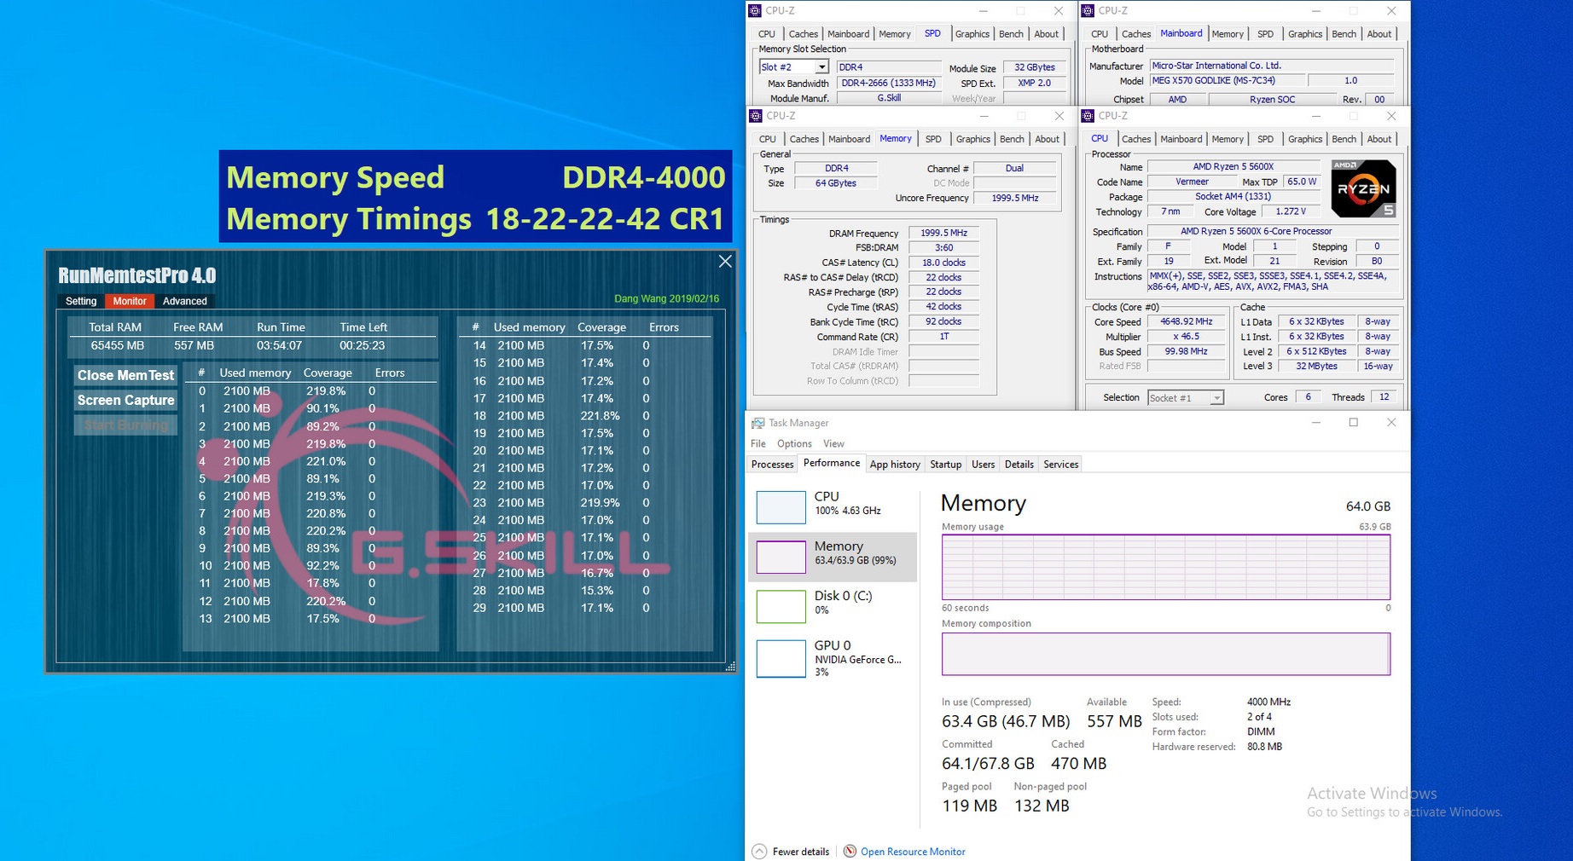Select the Performance tab in Task Manager
This screenshot has width=1573, height=861.
832,463
